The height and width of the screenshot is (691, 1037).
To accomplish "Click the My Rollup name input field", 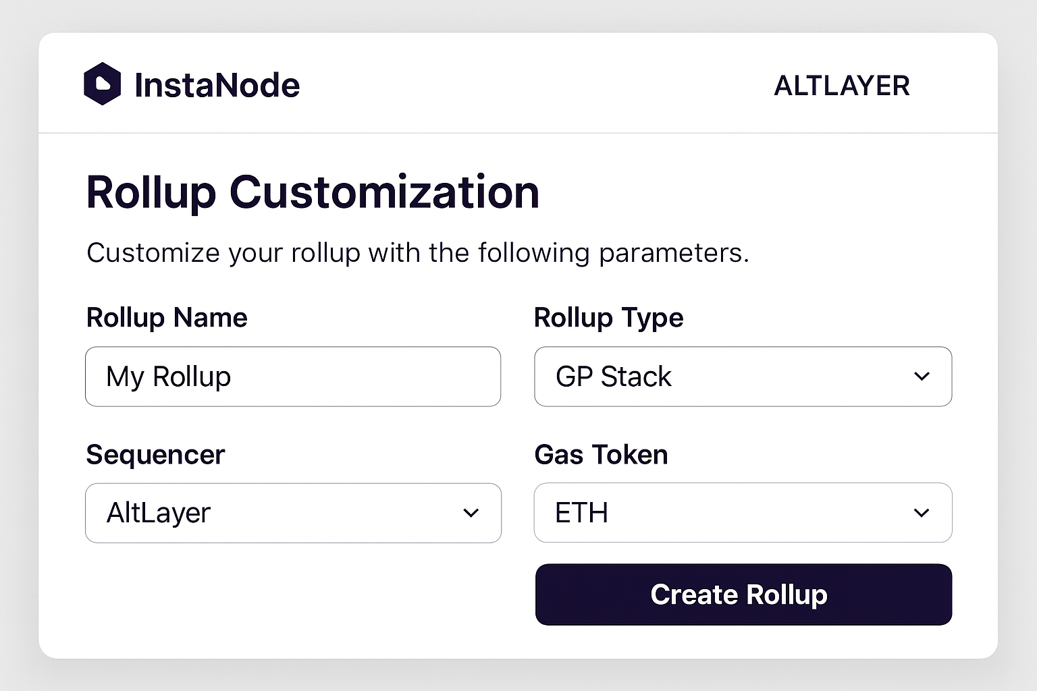I will coord(293,377).
